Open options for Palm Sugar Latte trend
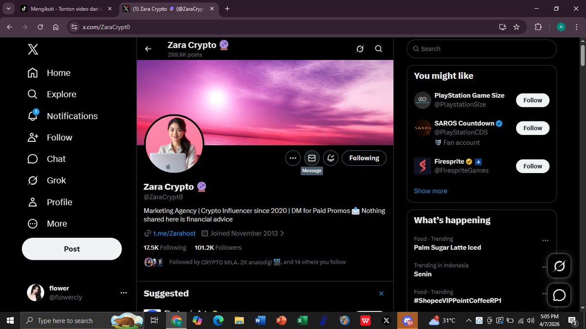Image resolution: width=586 pixels, height=329 pixels. 545,240
